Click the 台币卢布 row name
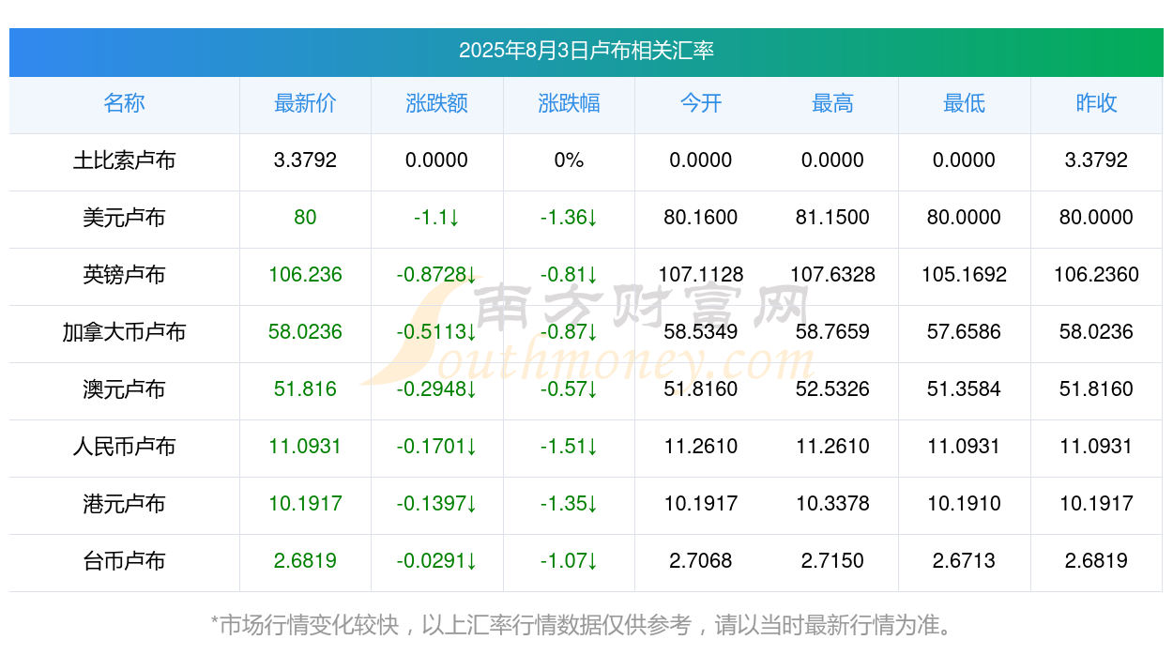 pos(124,561)
